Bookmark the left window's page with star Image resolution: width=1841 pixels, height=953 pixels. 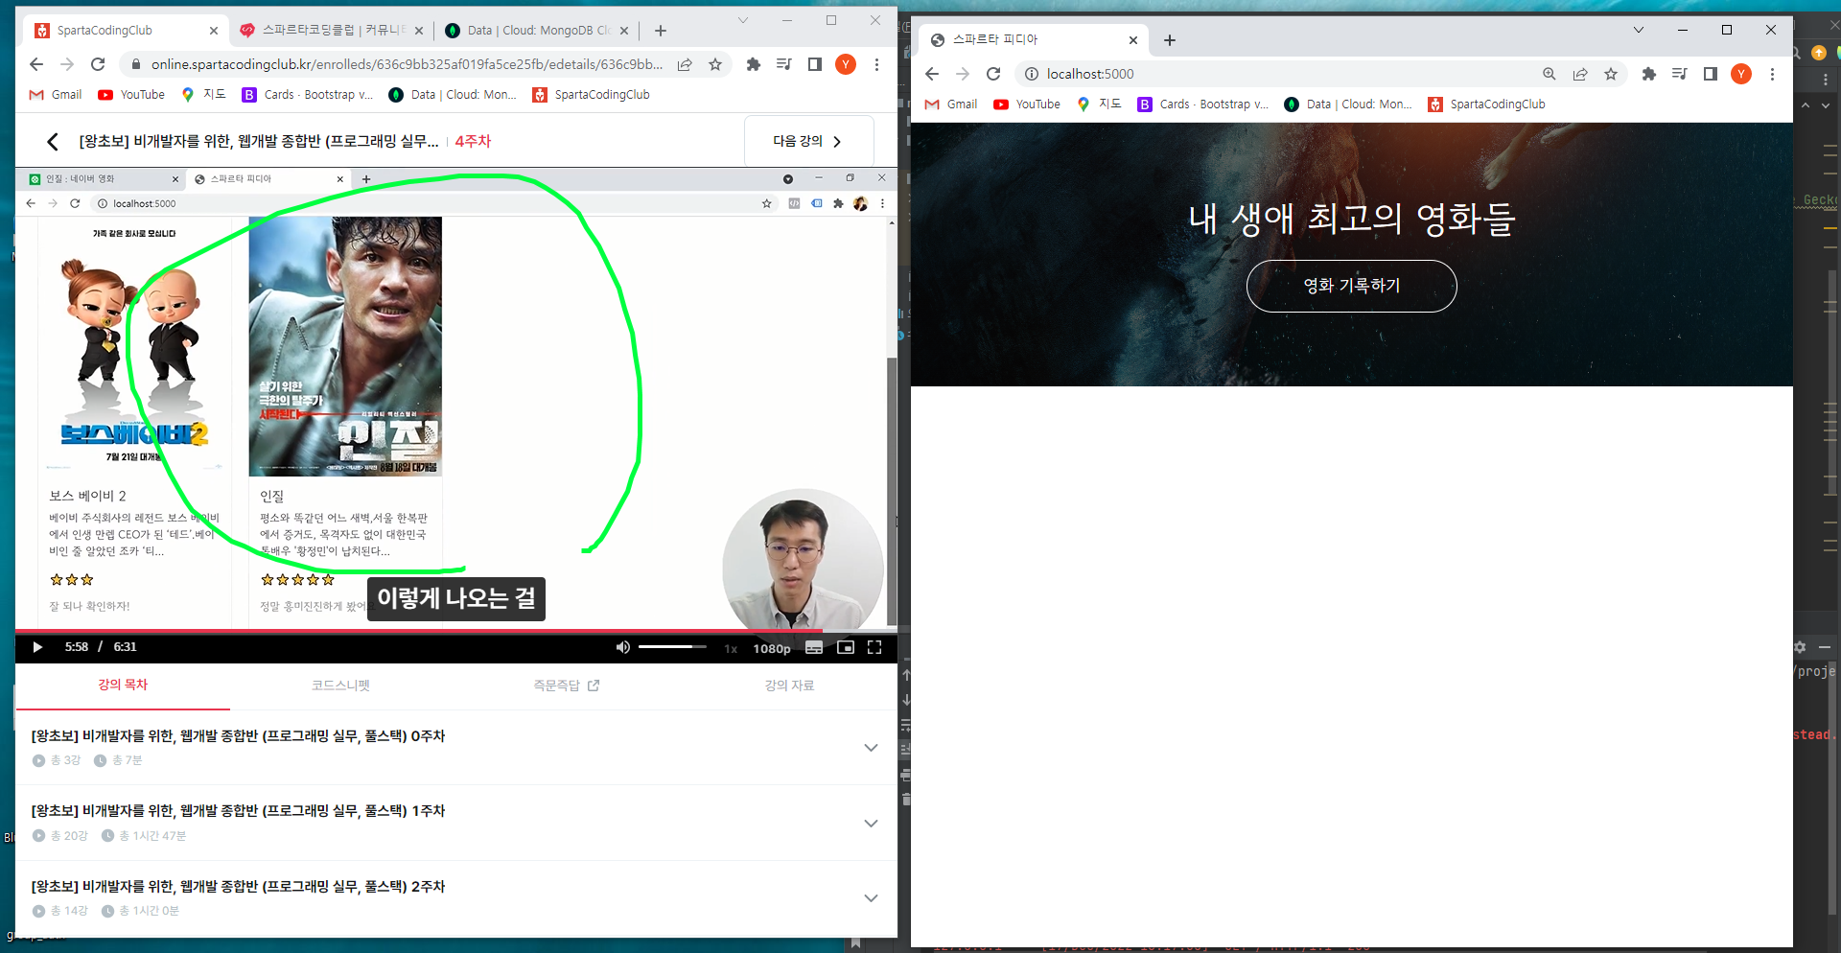pos(715,64)
